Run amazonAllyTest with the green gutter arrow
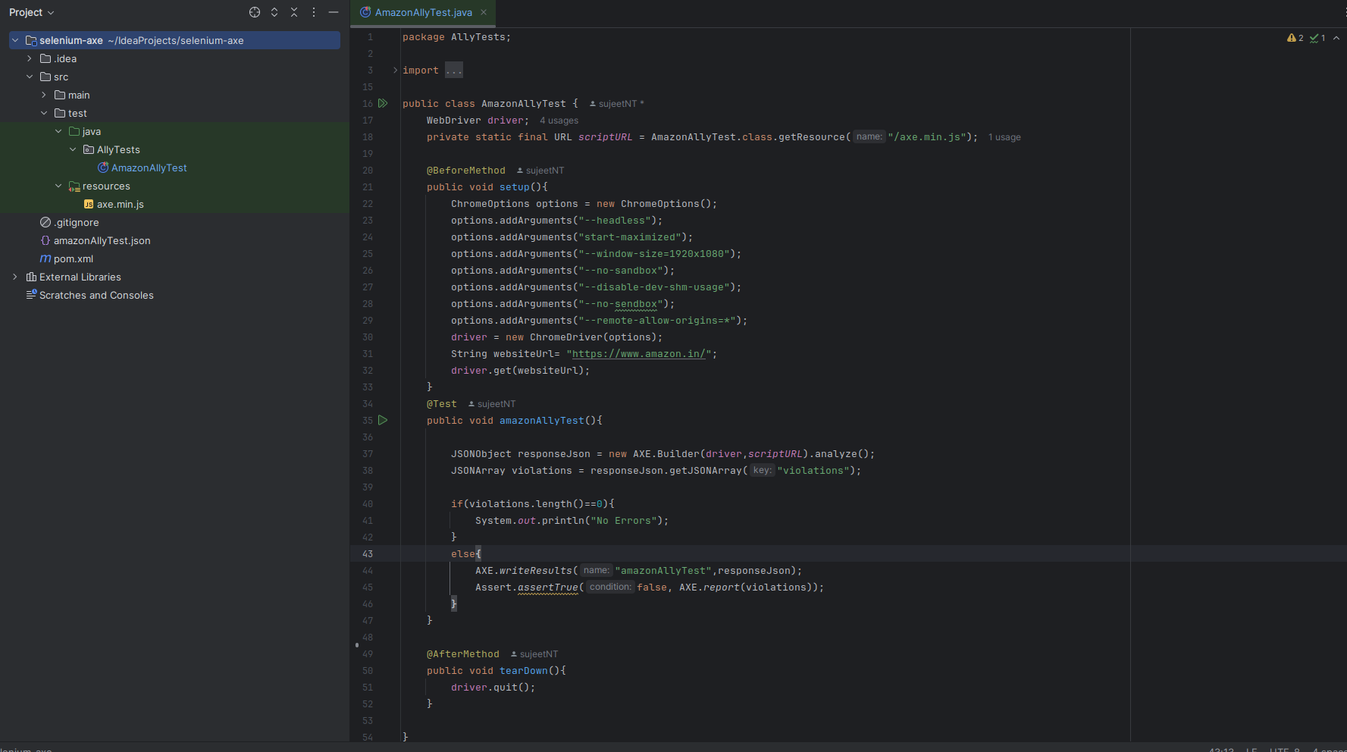This screenshot has width=1347, height=752. coord(384,420)
